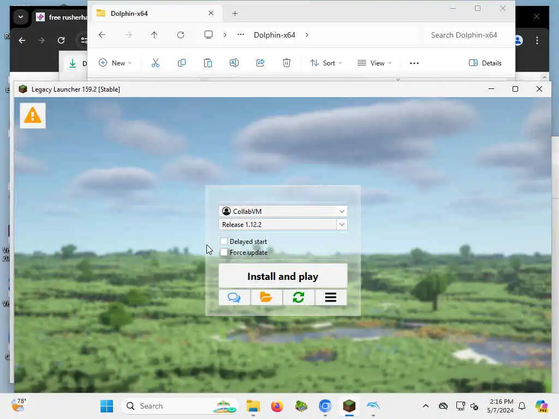559x419 pixels.
Task: Open the New dropdown in File Explorer
Action: coord(115,63)
